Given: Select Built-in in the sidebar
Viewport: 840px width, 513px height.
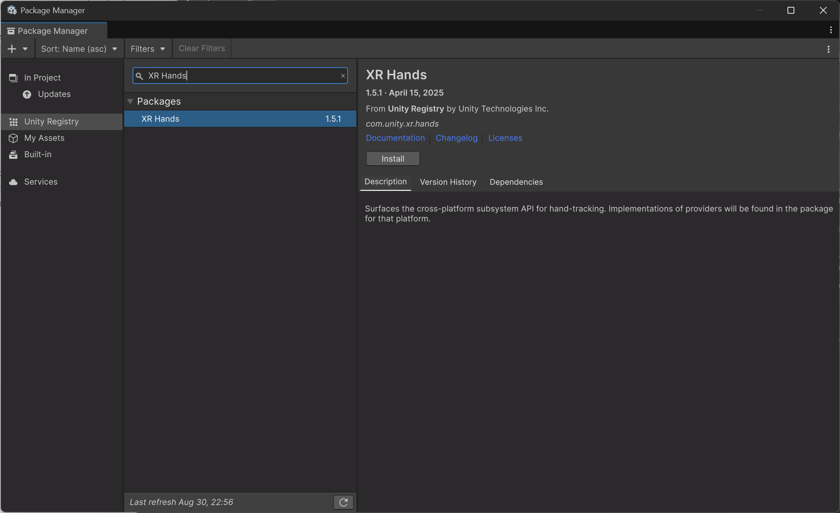Looking at the screenshot, I should coord(61,154).
